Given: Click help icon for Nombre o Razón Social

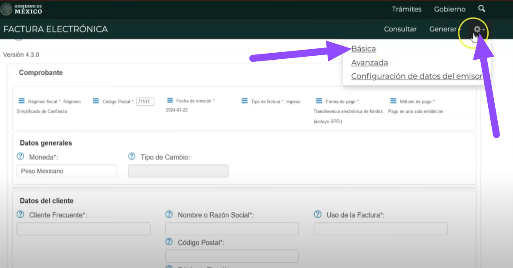Looking at the screenshot, I should (x=169, y=214).
